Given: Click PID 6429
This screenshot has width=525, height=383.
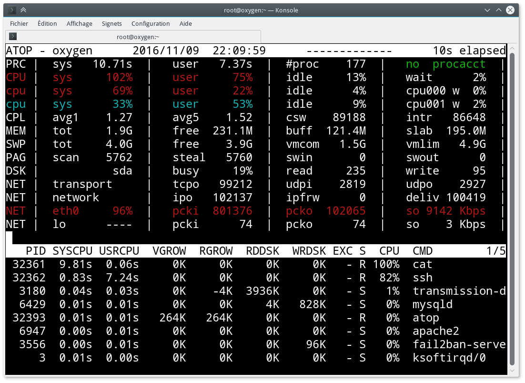Looking at the screenshot, I should coord(32,304).
